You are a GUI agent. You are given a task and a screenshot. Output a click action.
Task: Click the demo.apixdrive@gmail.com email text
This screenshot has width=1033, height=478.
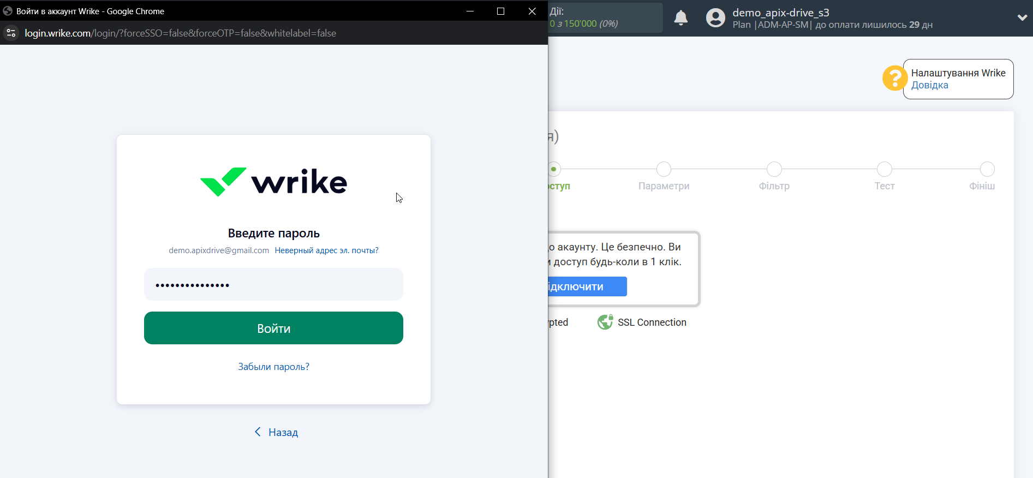(219, 250)
